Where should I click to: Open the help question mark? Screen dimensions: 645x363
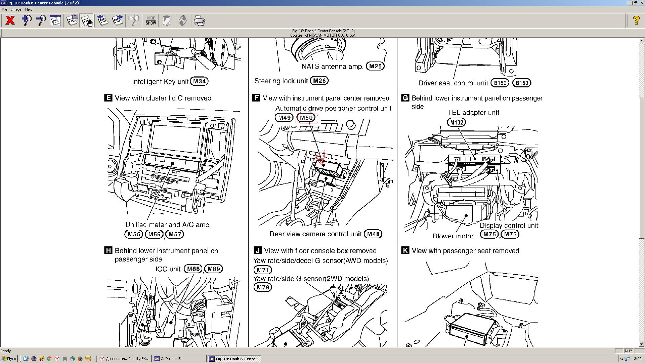click(x=636, y=21)
